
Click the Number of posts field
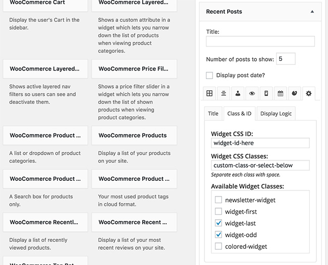point(286,59)
